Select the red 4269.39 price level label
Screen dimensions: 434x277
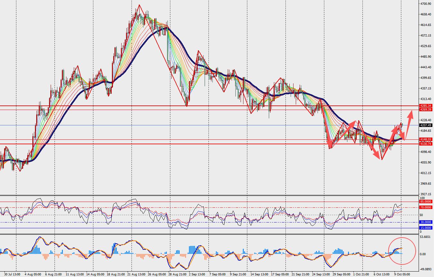click(426, 110)
